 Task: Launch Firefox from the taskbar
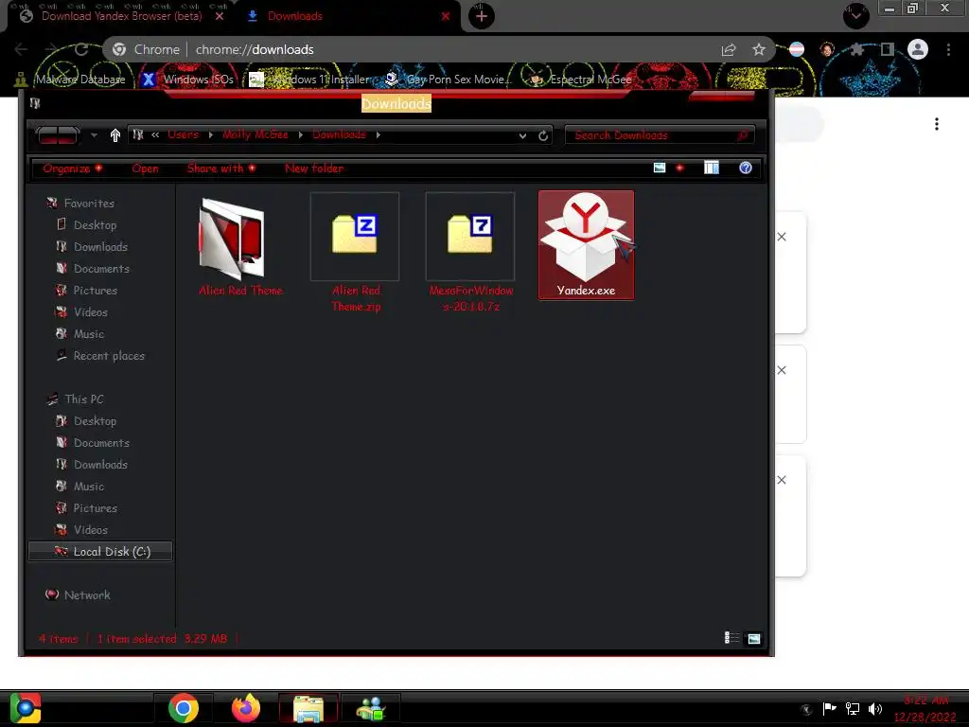pyautogui.click(x=246, y=708)
